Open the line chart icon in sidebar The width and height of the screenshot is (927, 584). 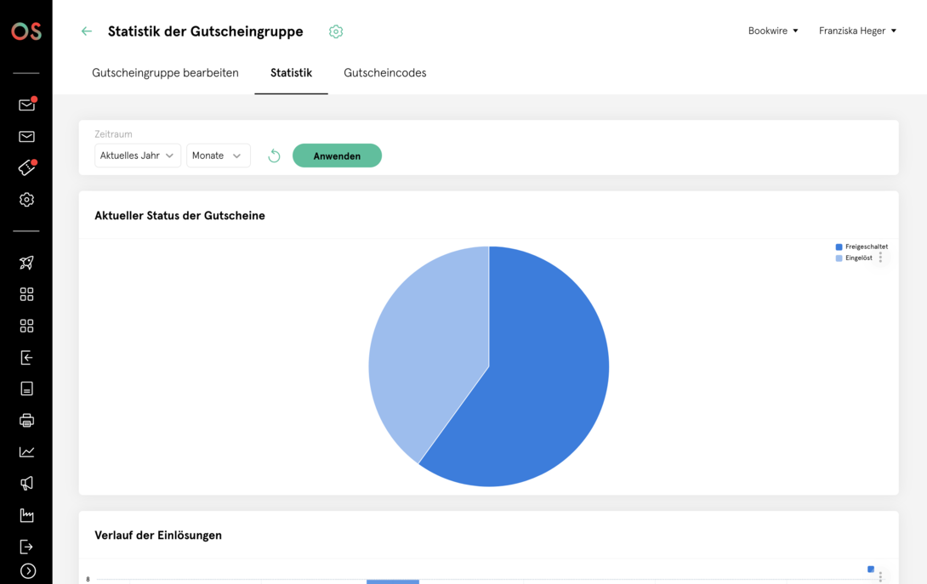26,452
